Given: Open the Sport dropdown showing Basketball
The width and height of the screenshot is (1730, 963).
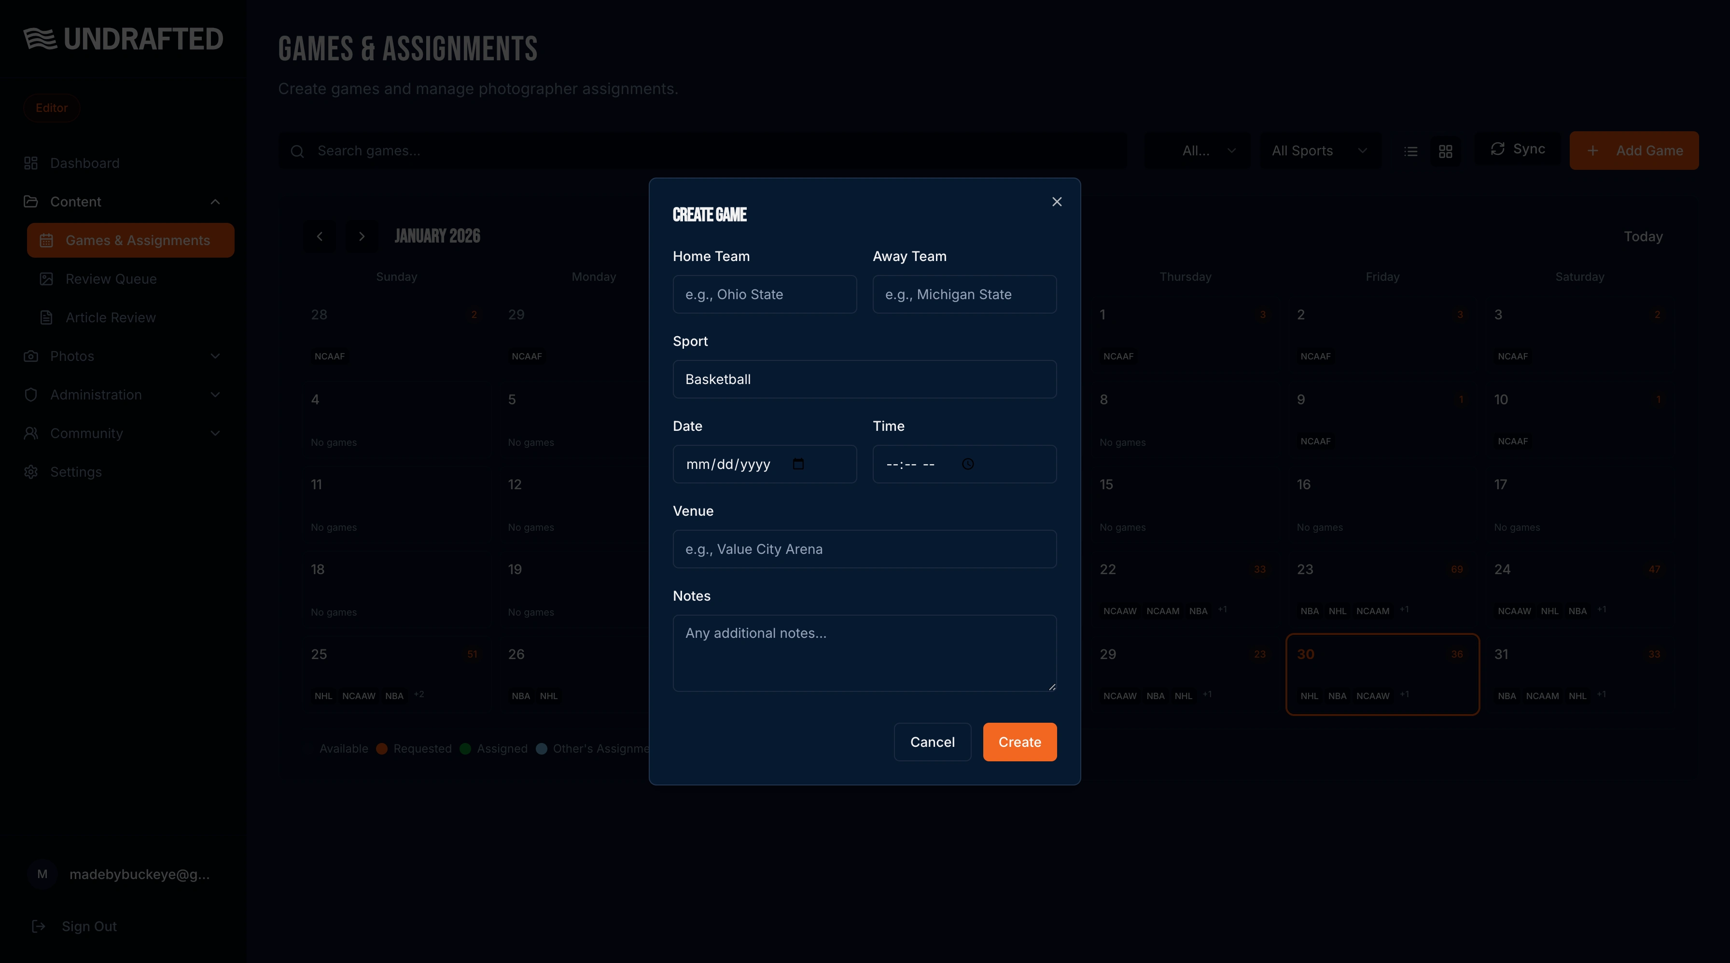Looking at the screenshot, I should coord(864,379).
